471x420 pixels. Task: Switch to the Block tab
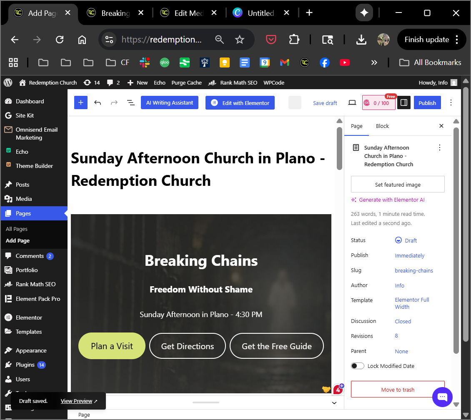click(382, 126)
